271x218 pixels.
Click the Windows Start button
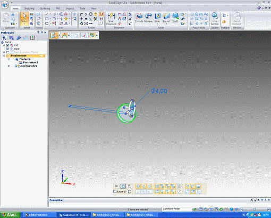10,215
